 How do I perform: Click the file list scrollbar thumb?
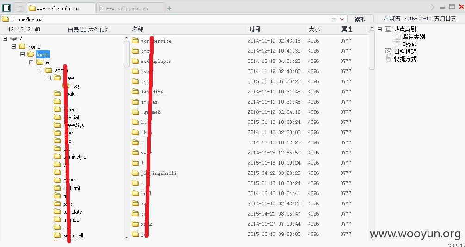(372, 50)
